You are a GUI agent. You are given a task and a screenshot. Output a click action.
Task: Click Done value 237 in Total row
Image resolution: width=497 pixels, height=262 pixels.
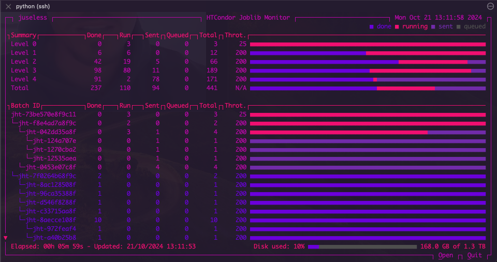point(96,88)
